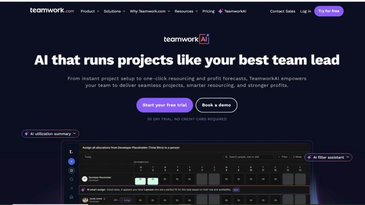Click the Developer Placeholder name

point(100,177)
